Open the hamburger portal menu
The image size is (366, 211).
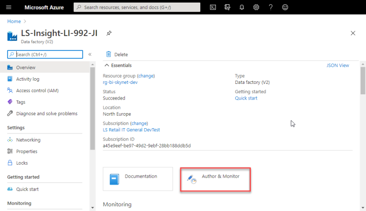tap(9, 7)
